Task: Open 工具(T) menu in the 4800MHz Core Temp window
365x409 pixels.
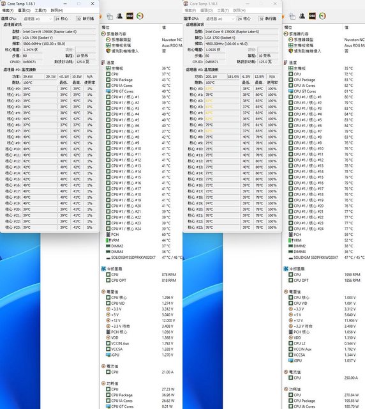Action: [x=223, y=10]
